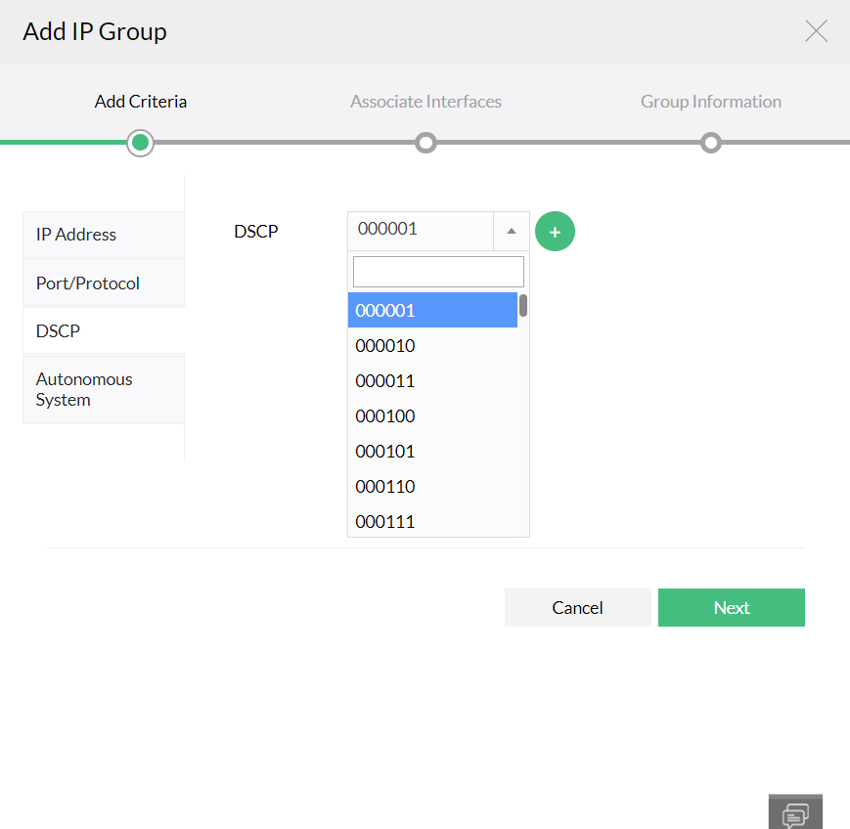Click the DSCP dropdown search field
850x829 pixels.
438,272
